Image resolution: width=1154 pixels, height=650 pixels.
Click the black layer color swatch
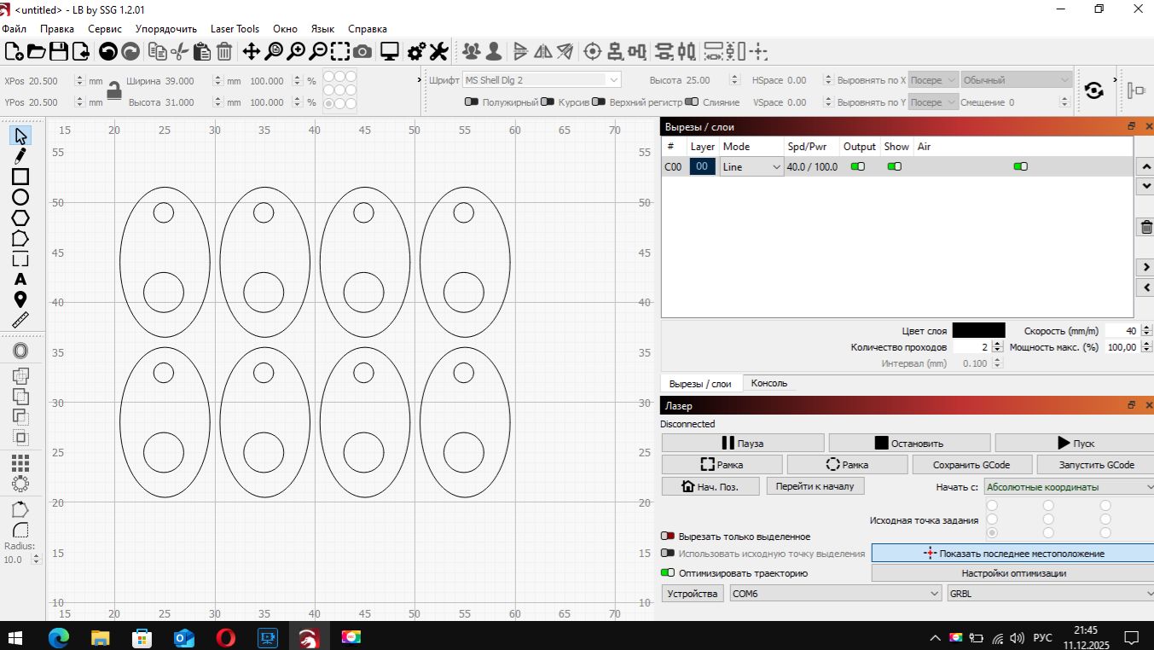978,330
